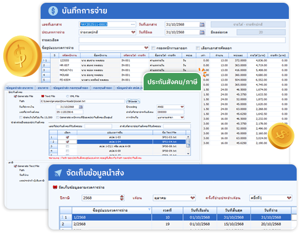Open ชื่อรูปแบบงวดการจ่าย dropdown in payment form

pyautogui.click(x=146, y=48)
